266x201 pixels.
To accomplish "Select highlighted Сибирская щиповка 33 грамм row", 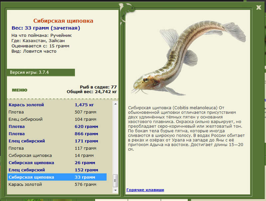I will point(57,177).
